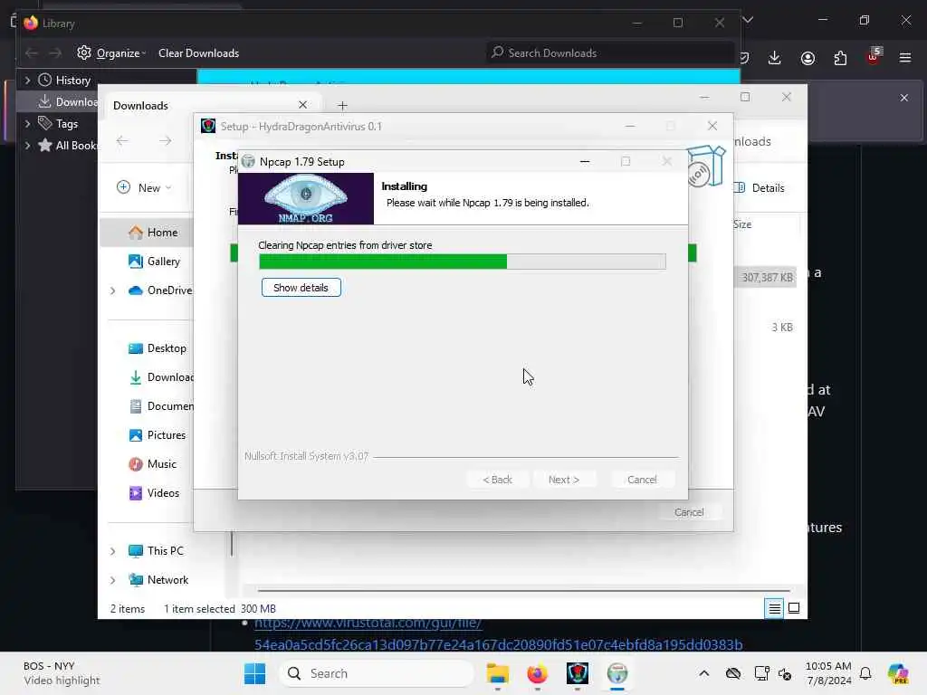
Task: Open the Firefox Library minimize button
Action: point(636,23)
